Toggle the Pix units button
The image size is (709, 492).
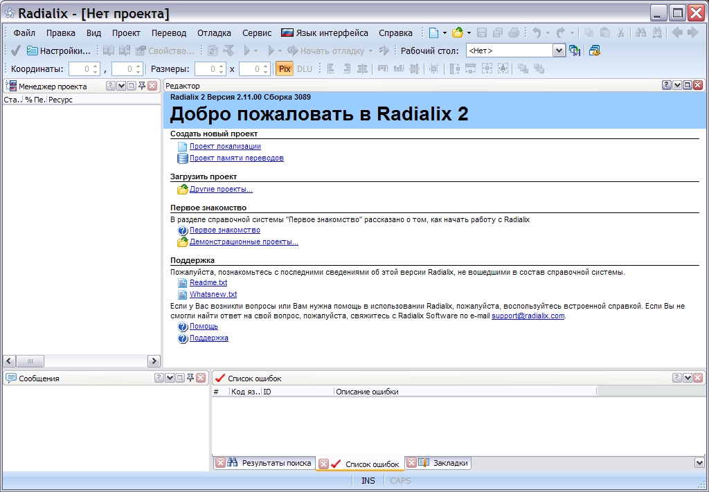[x=285, y=69]
